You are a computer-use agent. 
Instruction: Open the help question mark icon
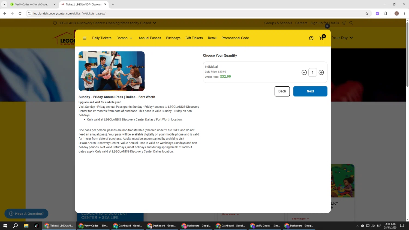coord(311,38)
